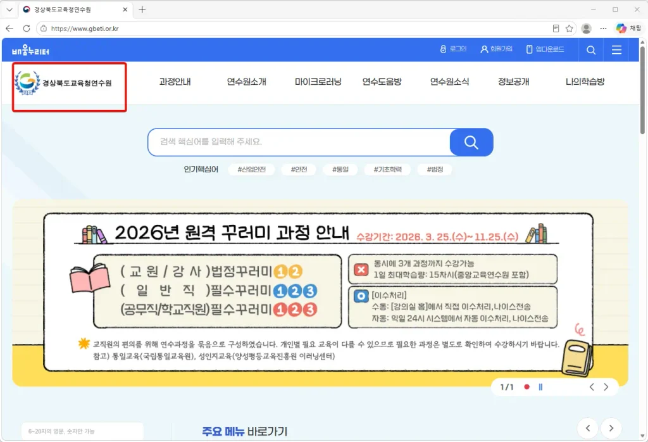Select the 경상북도교육청연수원 browser tab
The image size is (648, 442).
[75, 9]
